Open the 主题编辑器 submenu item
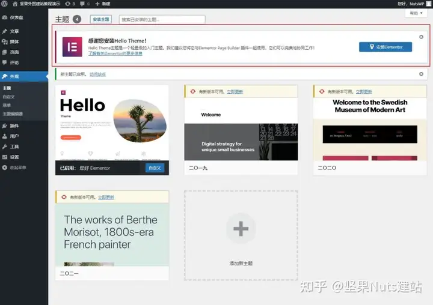Image resolution: width=433 pixels, height=305 pixels. 13,113
